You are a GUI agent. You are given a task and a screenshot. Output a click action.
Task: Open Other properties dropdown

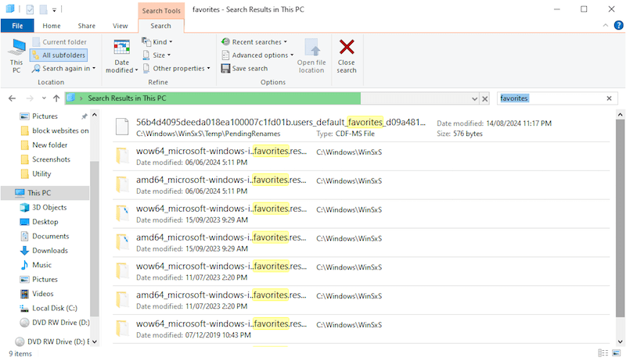coord(176,69)
